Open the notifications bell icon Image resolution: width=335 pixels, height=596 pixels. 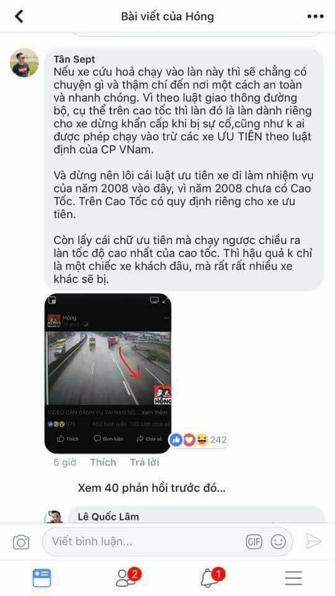(212, 578)
